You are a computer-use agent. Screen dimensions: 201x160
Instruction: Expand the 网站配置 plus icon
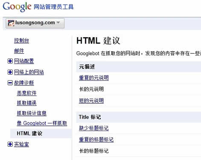(10, 61)
